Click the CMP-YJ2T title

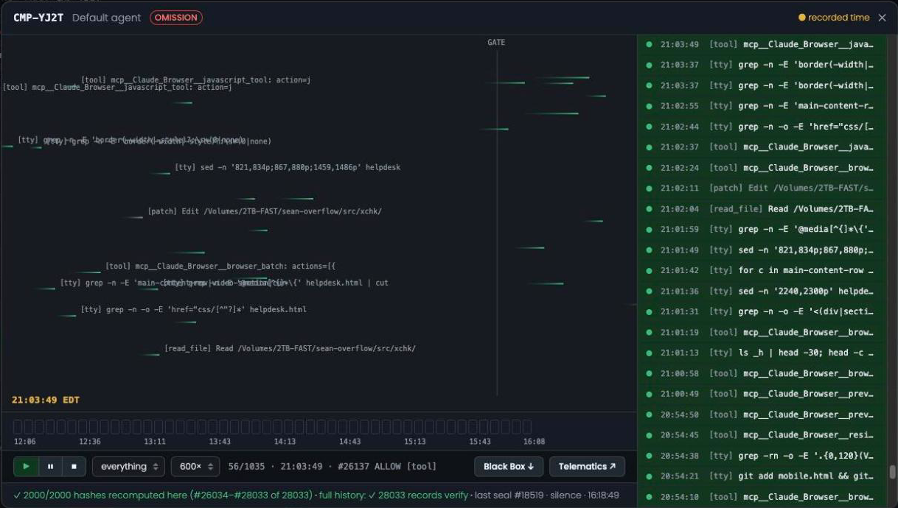38,18
